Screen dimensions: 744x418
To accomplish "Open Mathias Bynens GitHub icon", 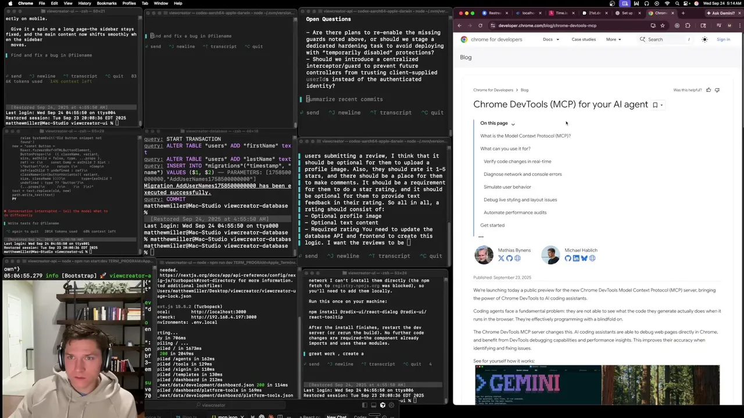I will (x=509, y=258).
